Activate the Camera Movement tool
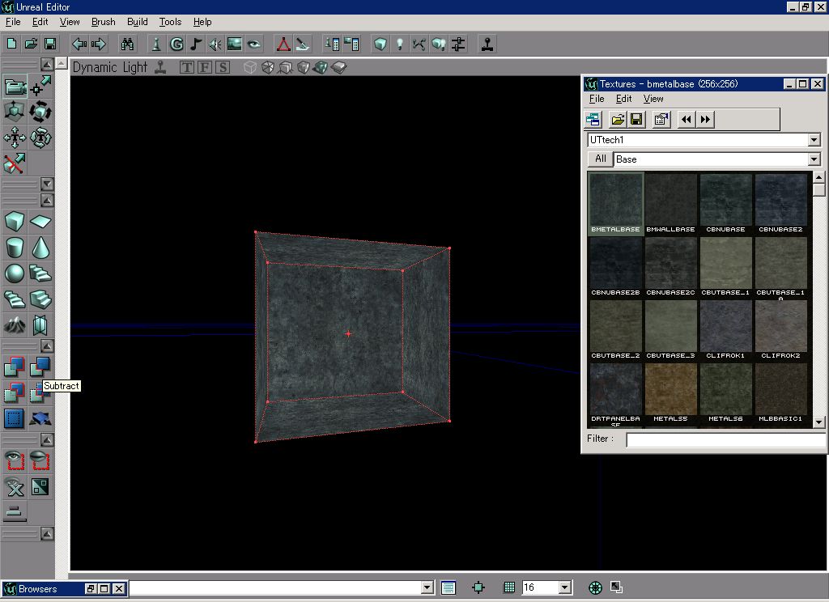Viewport: 829px width, 602px height. (x=15, y=86)
